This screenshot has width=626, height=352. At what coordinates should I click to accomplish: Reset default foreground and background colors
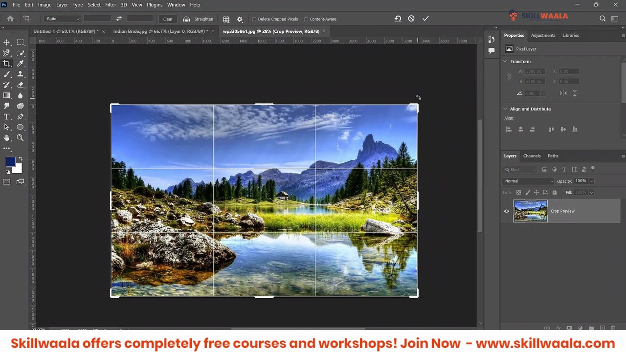(7, 172)
